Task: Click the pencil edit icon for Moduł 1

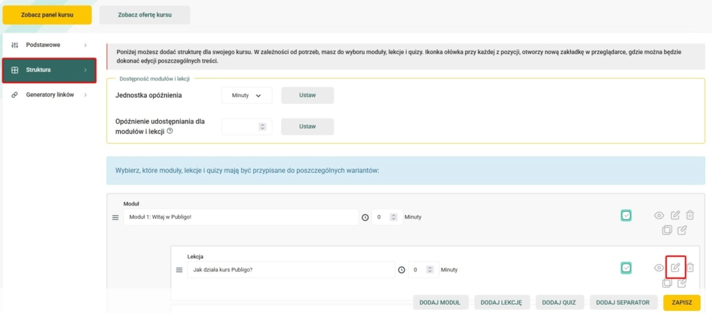Action: click(x=675, y=215)
